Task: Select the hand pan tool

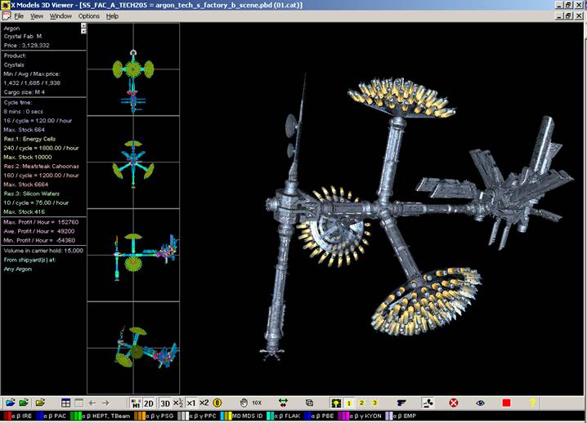Action: (243, 403)
